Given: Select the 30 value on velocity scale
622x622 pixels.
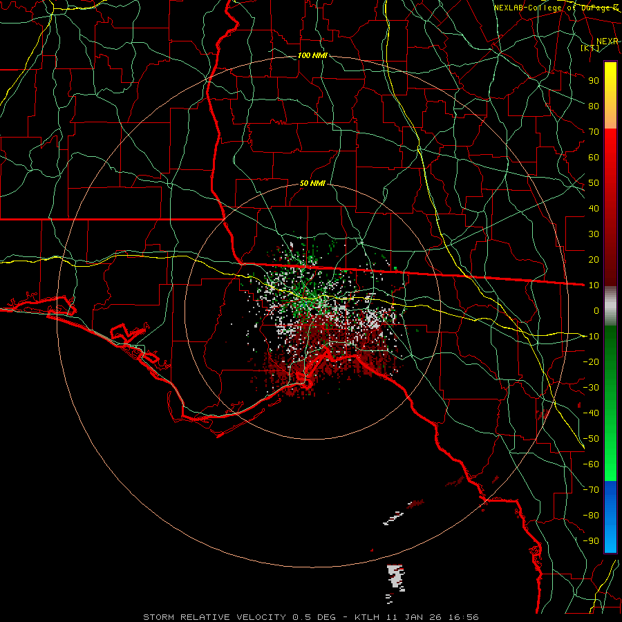Looking at the screenshot, I should click(x=594, y=234).
